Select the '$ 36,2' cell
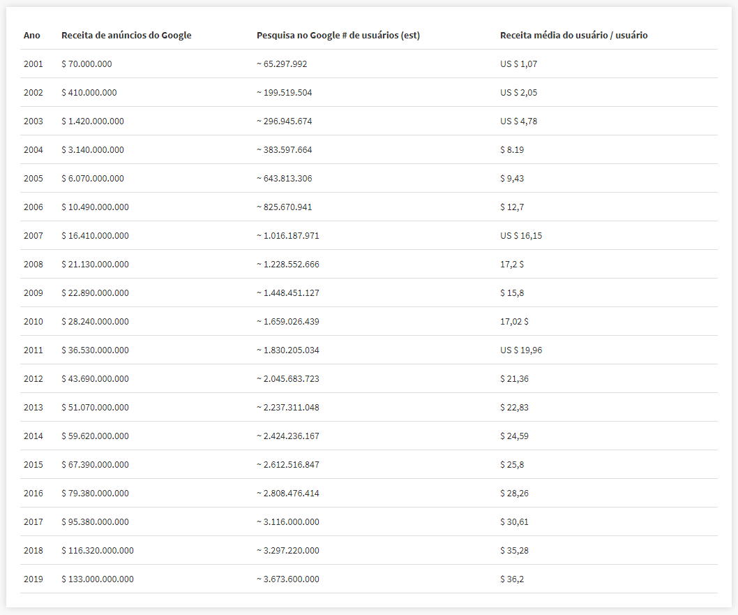The height and width of the screenshot is (615, 738). pos(512,579)
